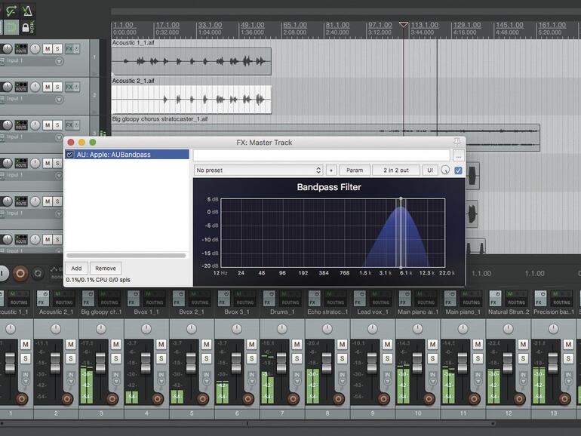Open Routing on Lead vox_1 mixer strip
581x436 pixels.
coord(380,298)
